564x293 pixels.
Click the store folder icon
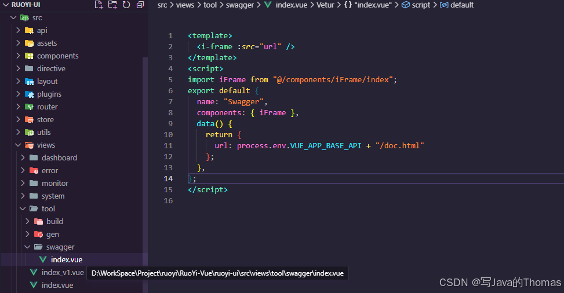point(29,120)
